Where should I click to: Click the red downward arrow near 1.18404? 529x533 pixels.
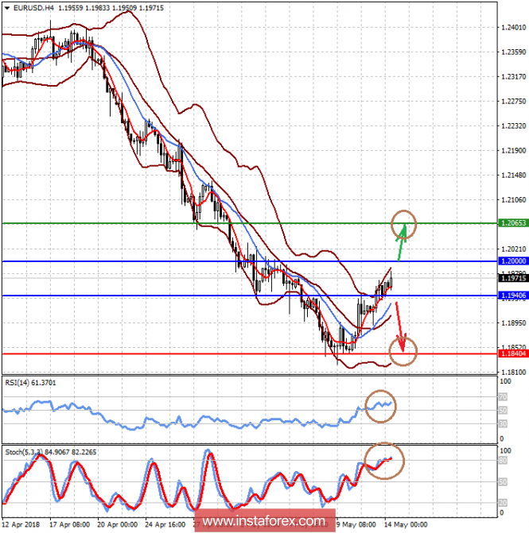[400, 326]
